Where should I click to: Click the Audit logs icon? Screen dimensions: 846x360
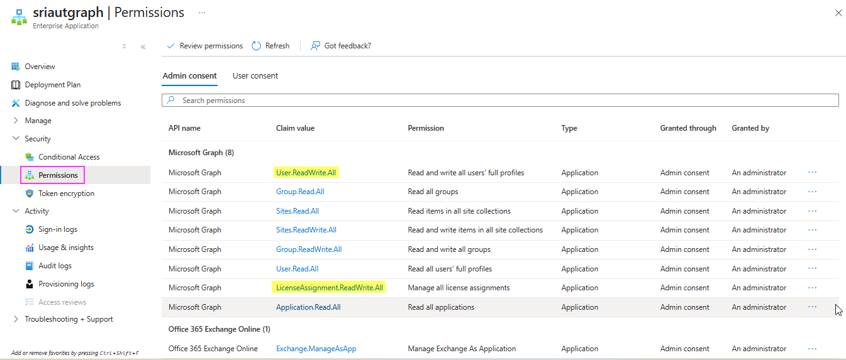(30, 266)
